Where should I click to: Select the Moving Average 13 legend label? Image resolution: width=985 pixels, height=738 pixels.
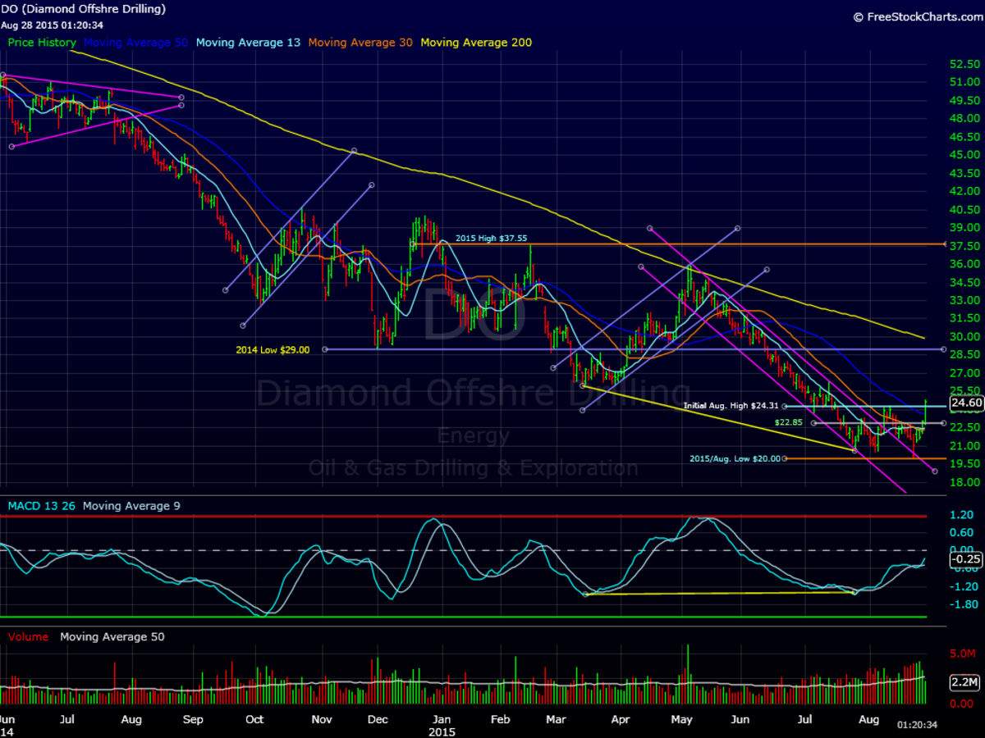248,42
